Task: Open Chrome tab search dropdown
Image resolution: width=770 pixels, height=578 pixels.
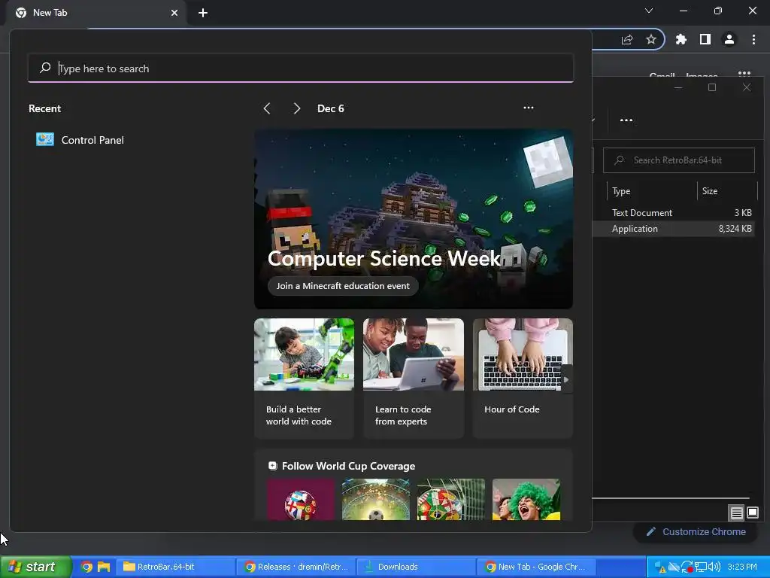Action: tap(649, 11)
